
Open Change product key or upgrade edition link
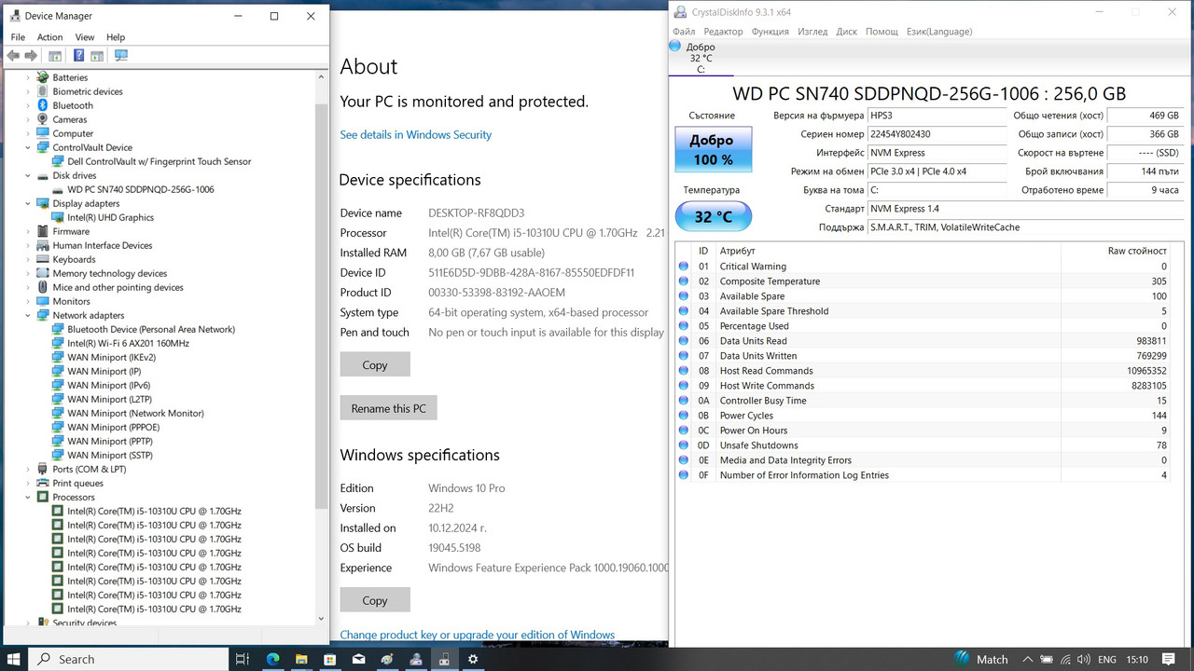[478, 635]
